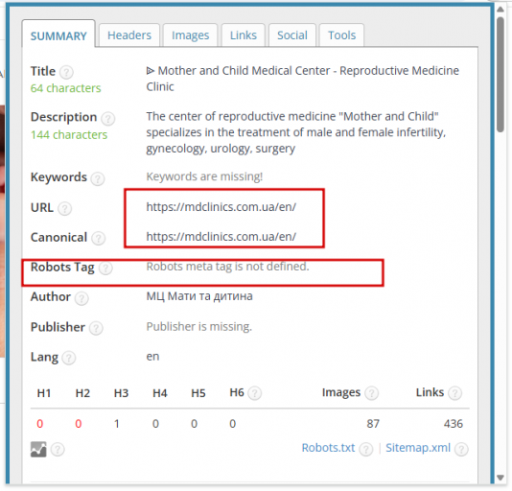Click the Images count 87
Viewport: 512px width, 491px height.
click(x=373, y=424)
